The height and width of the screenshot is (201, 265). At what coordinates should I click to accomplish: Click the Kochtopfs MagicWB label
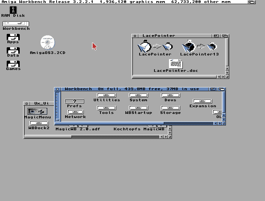(x=139, y=129)
